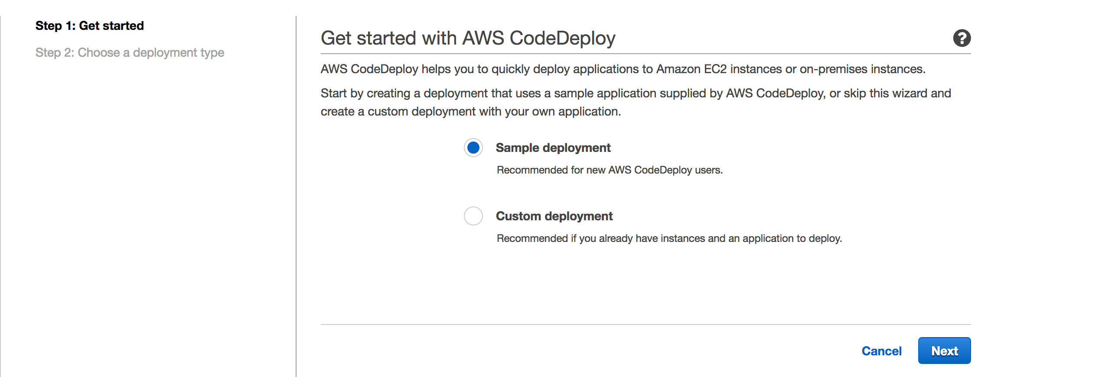The image size is (1115, 383).
Task: Click the Step 1 sidebar entry
Action: [x=89, y=25]
